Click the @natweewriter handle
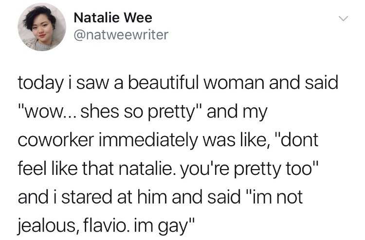Viewport: 365px width, 240px height. [121, 35]
